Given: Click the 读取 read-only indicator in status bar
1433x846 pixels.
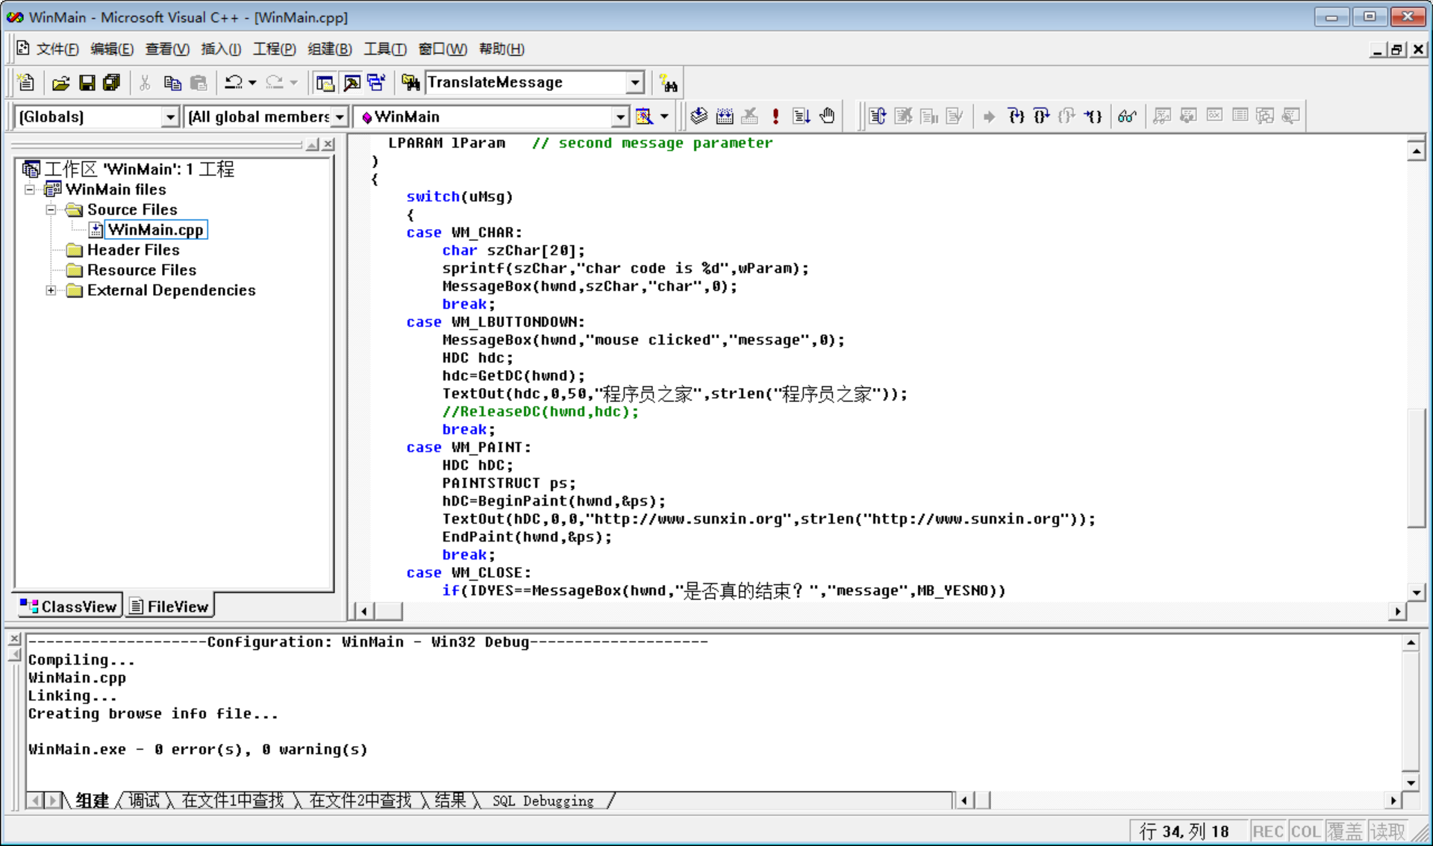Looking at the screenshot, I should tap(1387, 831).
